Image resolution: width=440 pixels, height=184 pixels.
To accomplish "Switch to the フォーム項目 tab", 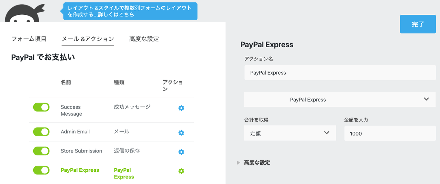I will tap(29, 39).
